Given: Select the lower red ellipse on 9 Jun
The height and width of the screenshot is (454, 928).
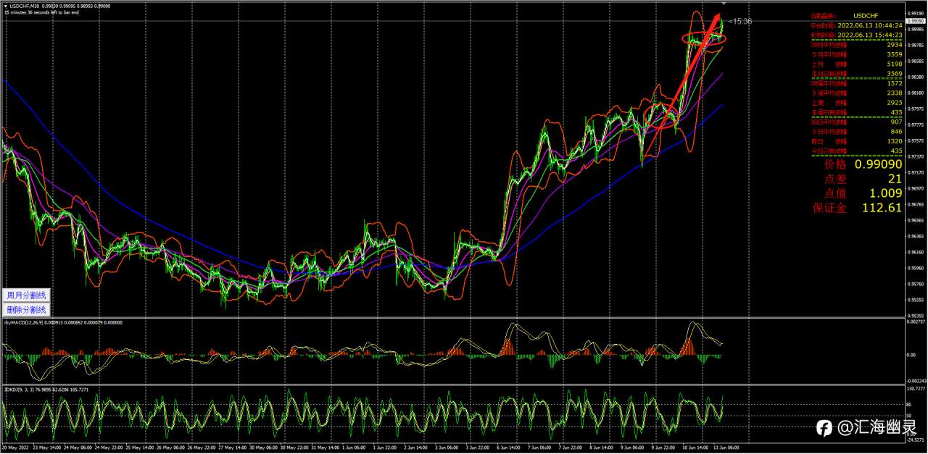Looking at the screenshot, I should [x=659, y=116].
